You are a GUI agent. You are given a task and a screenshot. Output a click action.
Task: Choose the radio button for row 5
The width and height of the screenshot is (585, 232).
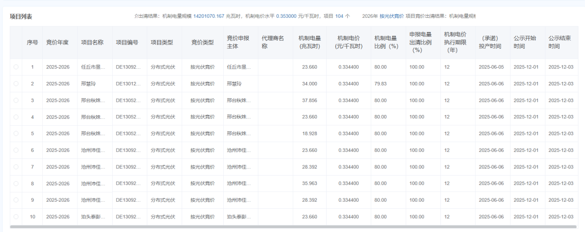click(x=16, y=133)
